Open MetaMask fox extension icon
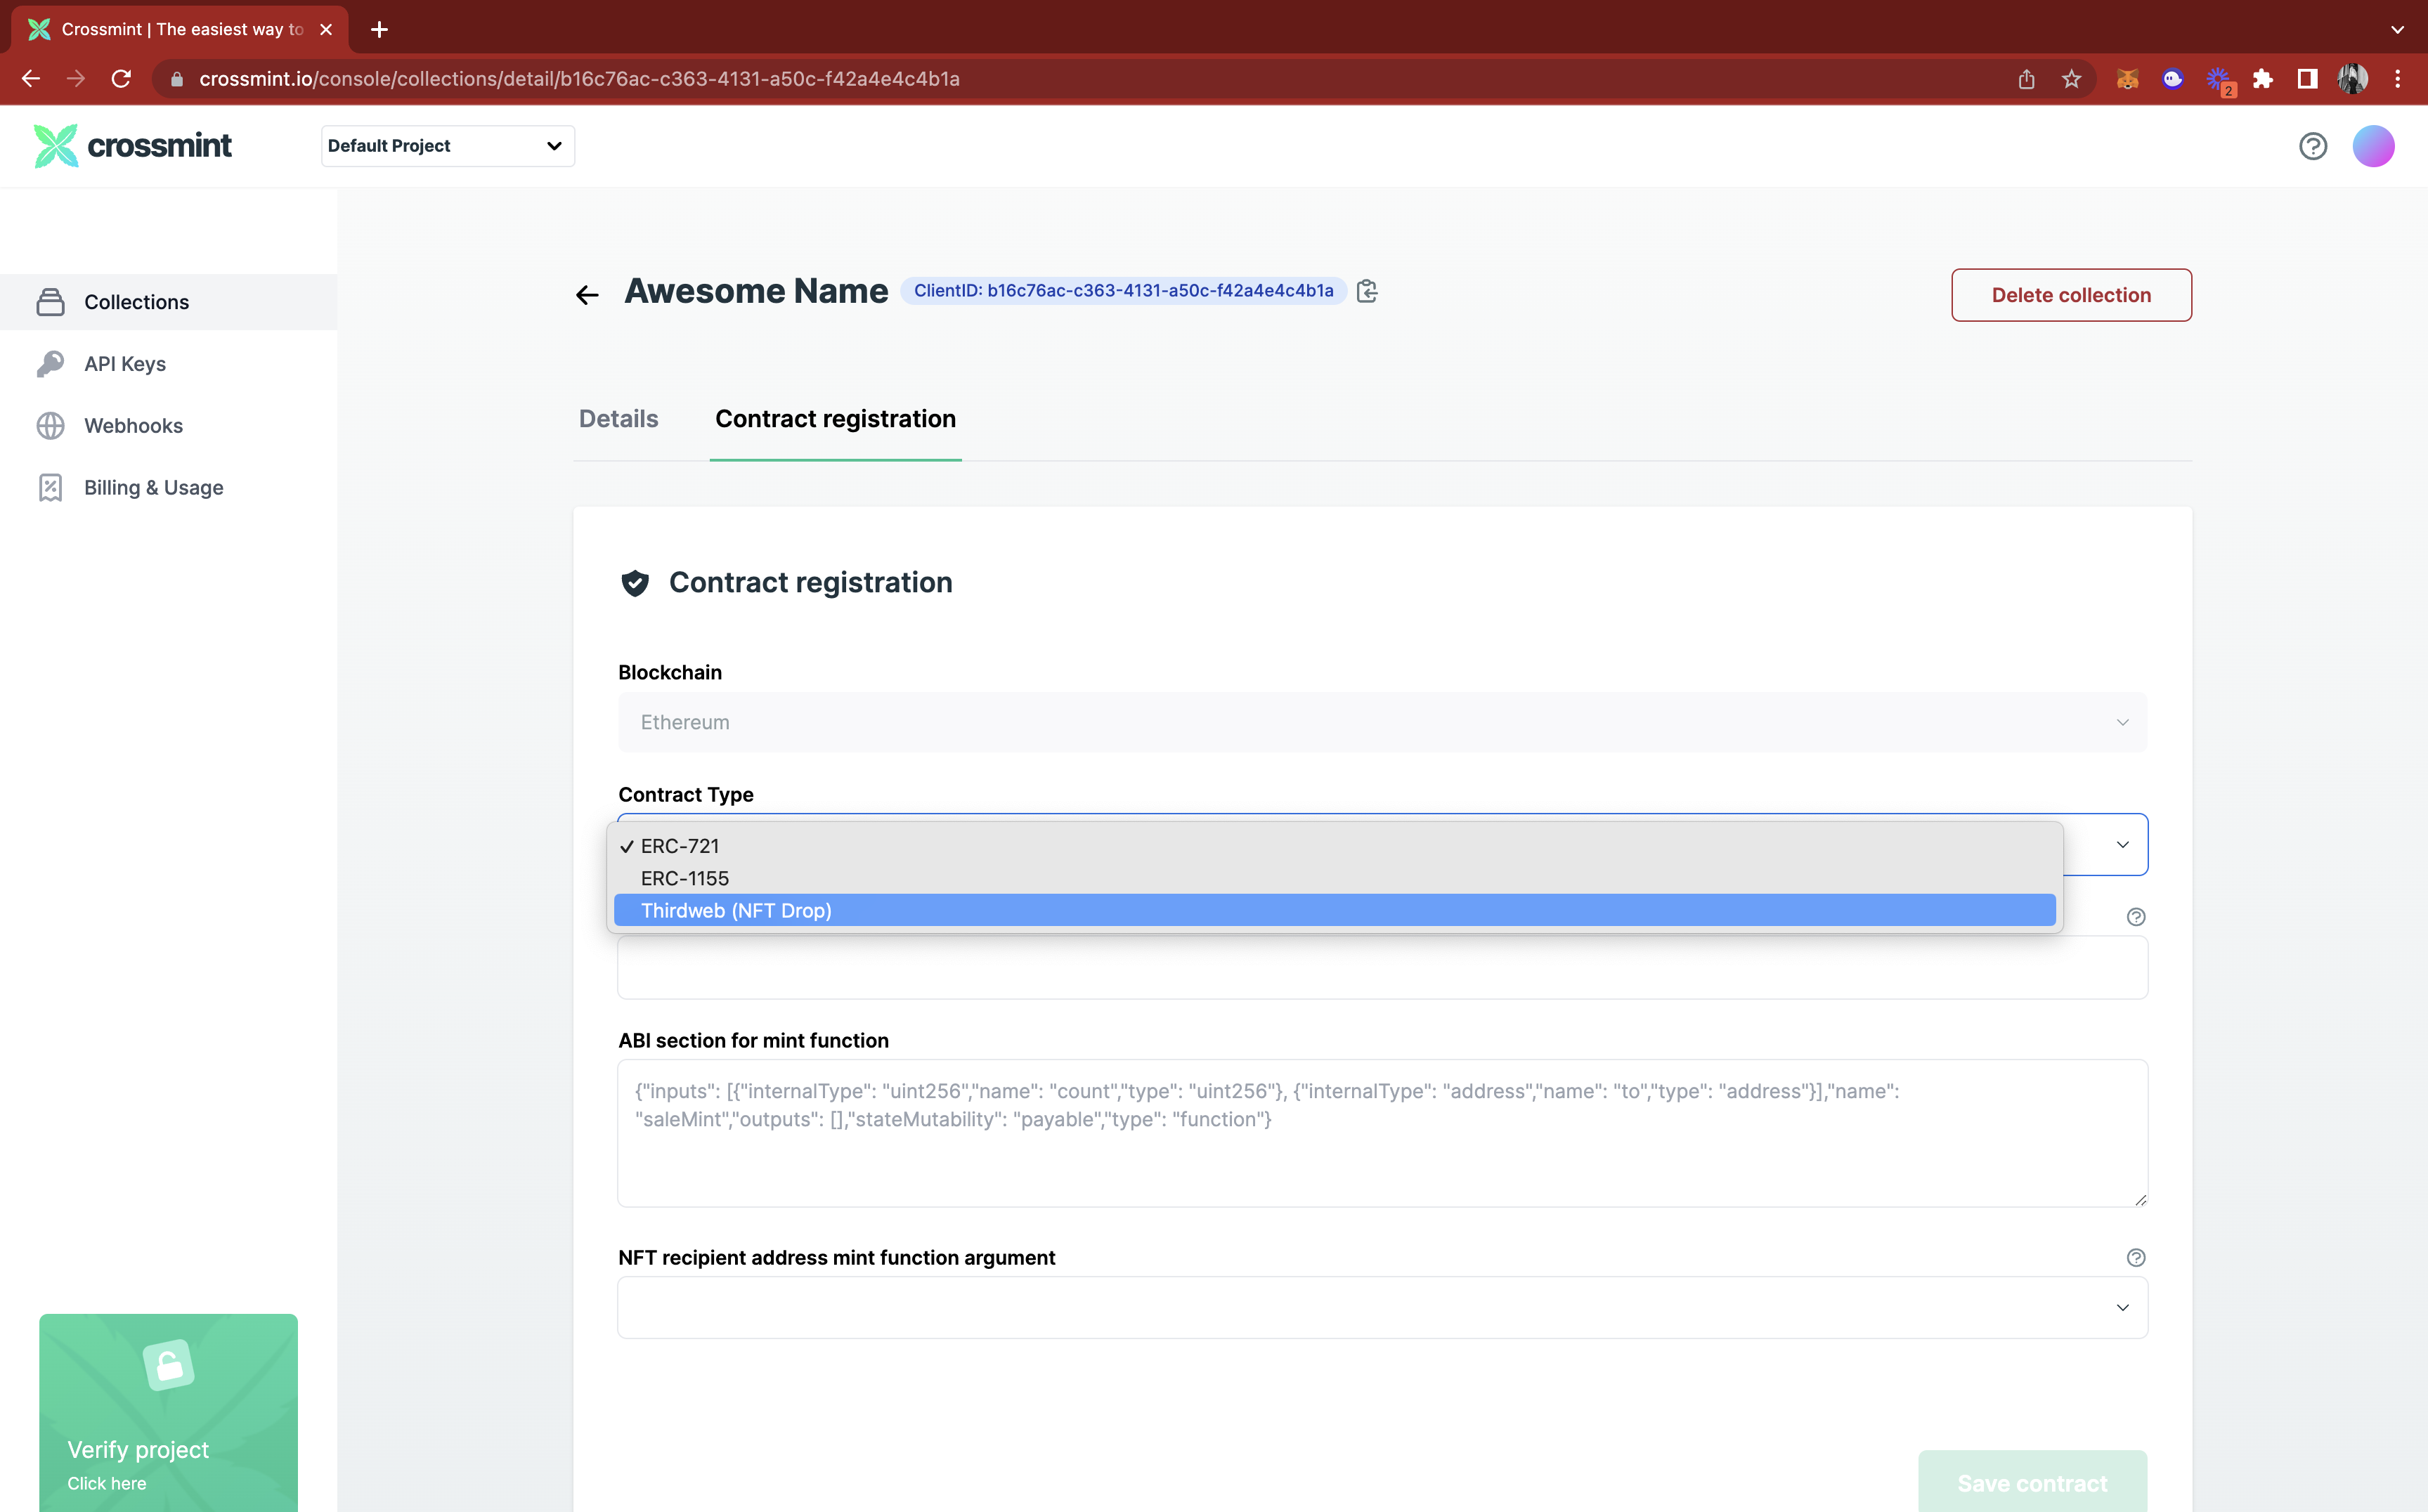The height and width of the screenshot is (1512, 2428). click(x=2127, y=79)
